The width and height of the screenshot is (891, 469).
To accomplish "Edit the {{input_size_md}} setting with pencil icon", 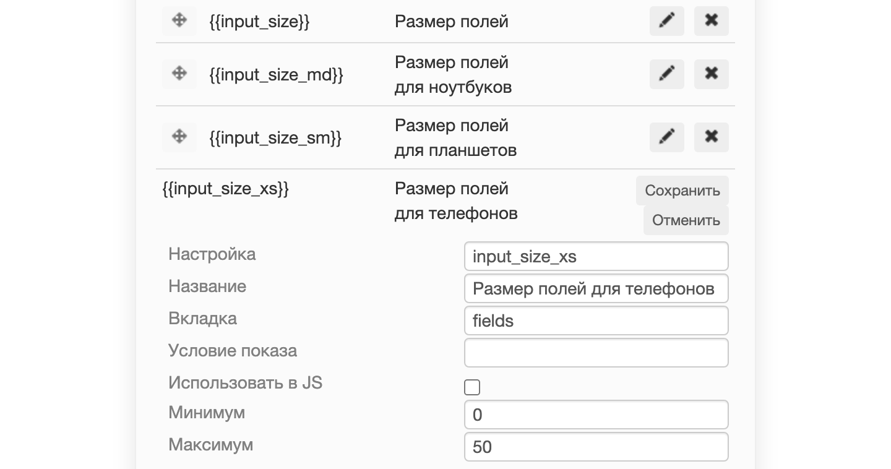I will click(666, 74).
